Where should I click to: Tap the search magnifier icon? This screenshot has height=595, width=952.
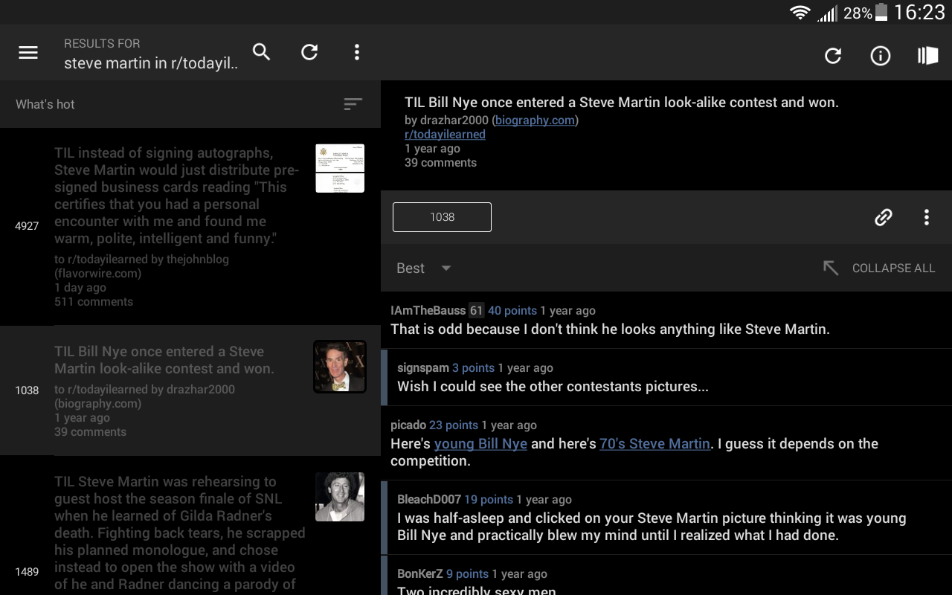(261, 51)
